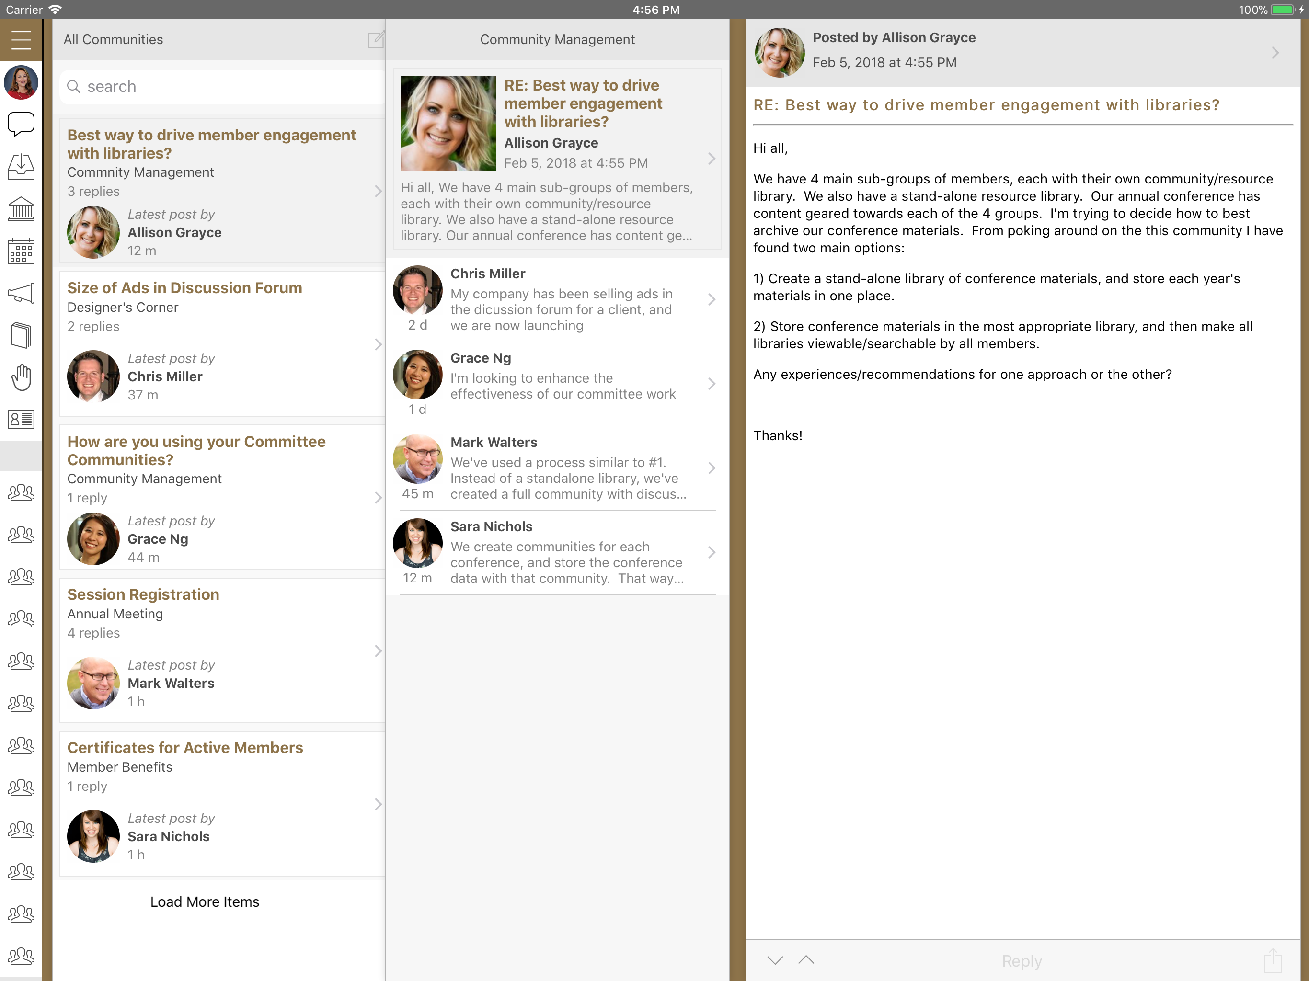The width and height of the screenshot is (1309, 981).
Task: Tap the share icon at bottom right
Action: click(1273, 960)
